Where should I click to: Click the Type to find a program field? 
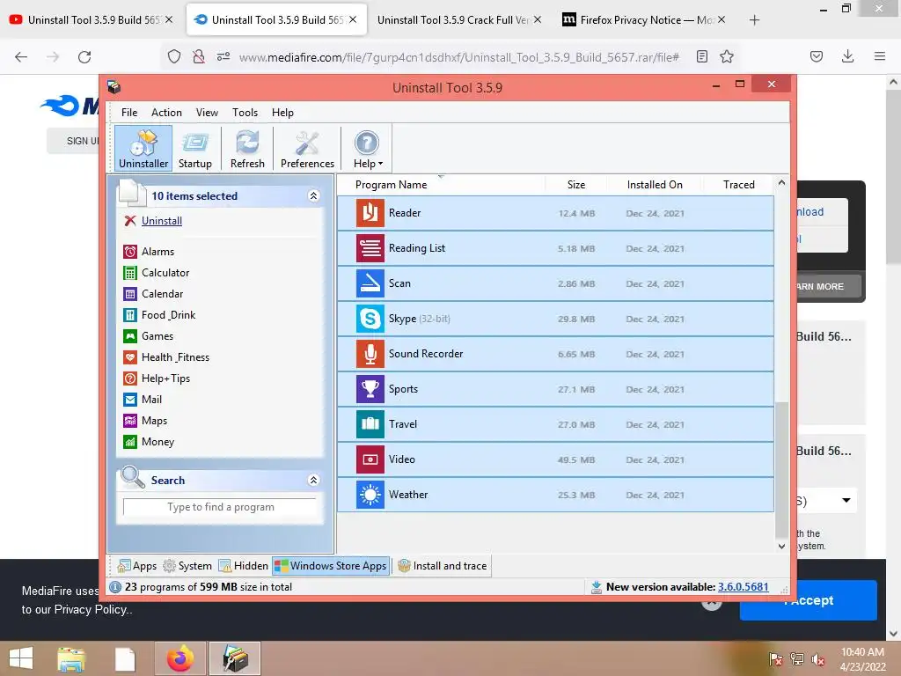[x=220, y=507]
